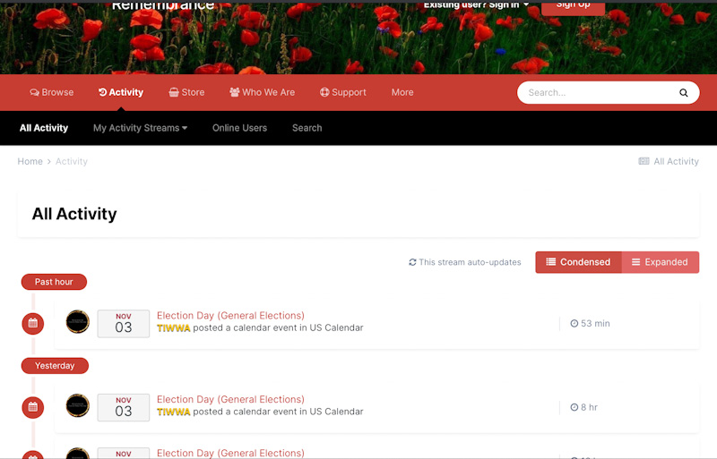Open the Online Users tab

click(239, 128)
